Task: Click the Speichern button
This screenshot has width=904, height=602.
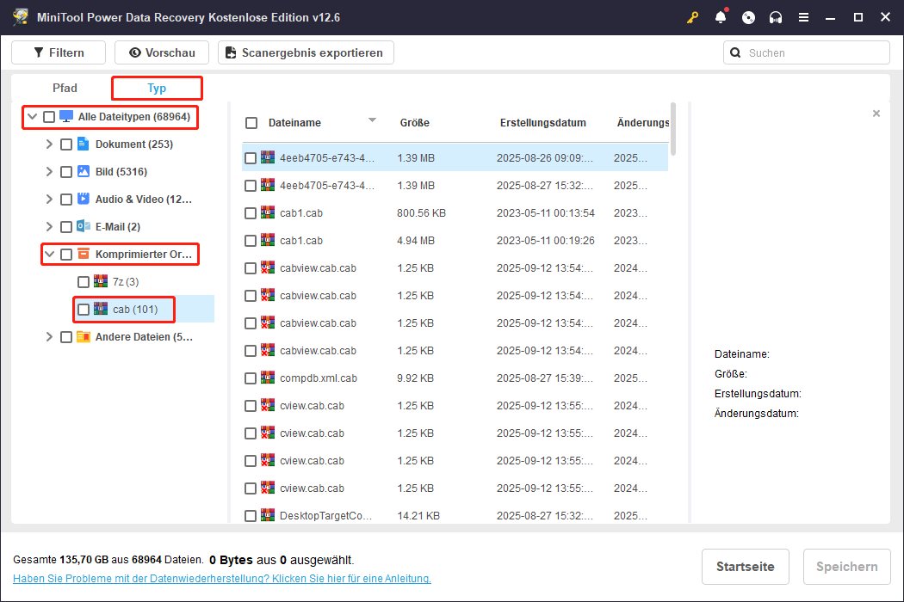Action: 847,567
